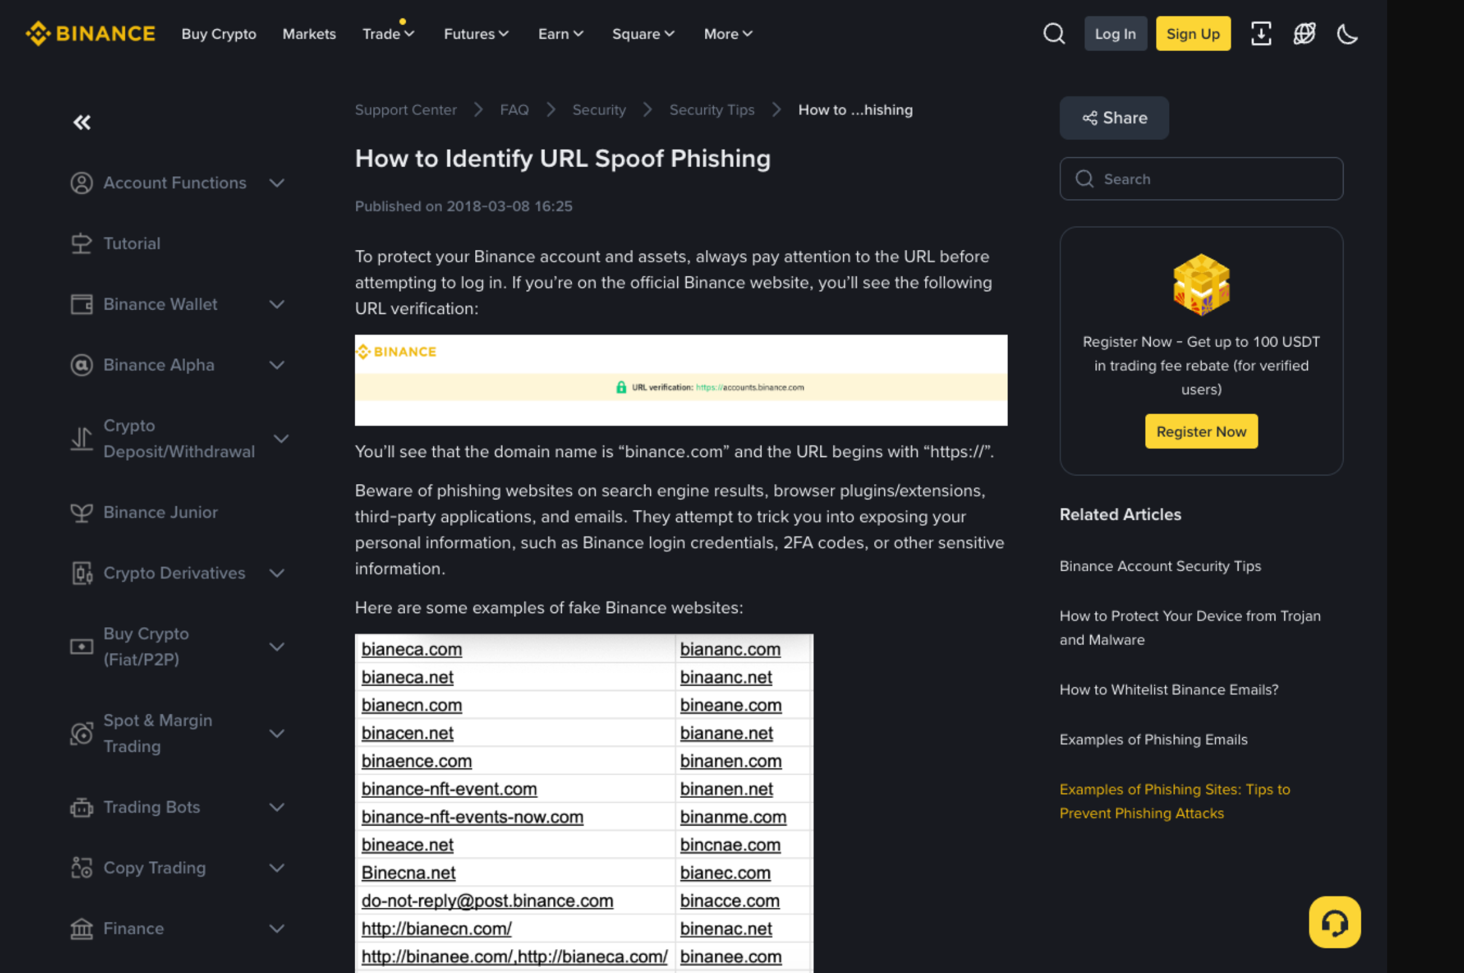Image resolution: width=1464 pixels, height=973 pixels.
Task: Click the Binance Alpha icon
Action: [x=81, y=365]
